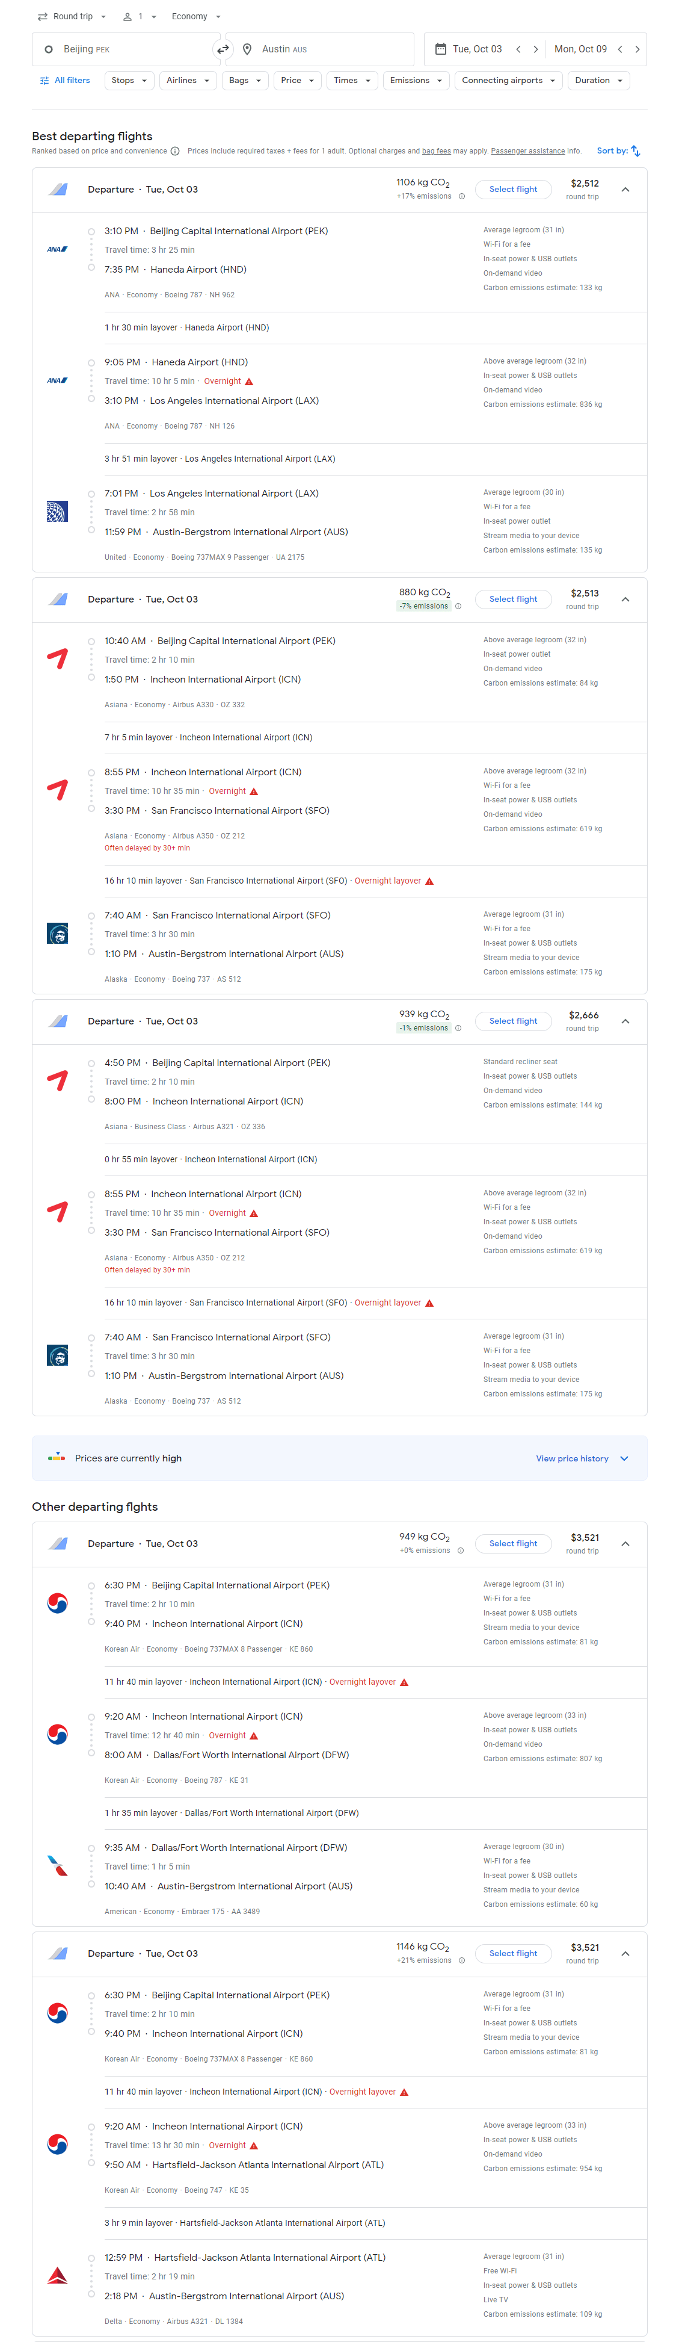
Task: Click the calendar icon in date field
Action: pos(440,49)
